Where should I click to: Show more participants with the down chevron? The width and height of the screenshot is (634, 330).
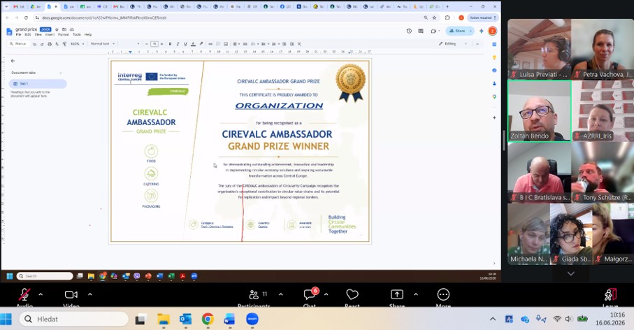[570, 274]
